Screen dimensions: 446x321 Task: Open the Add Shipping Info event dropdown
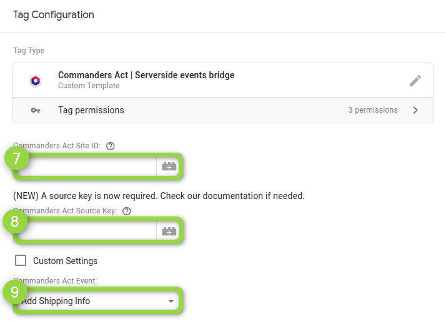pyautogui.click(x=94, y=302)
